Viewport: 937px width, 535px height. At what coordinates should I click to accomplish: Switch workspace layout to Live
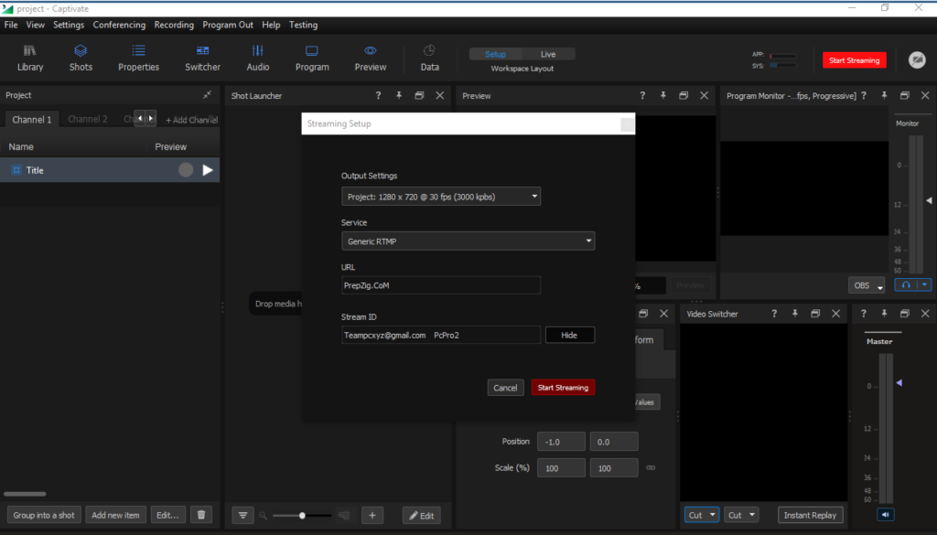click(x=547, y=54)
